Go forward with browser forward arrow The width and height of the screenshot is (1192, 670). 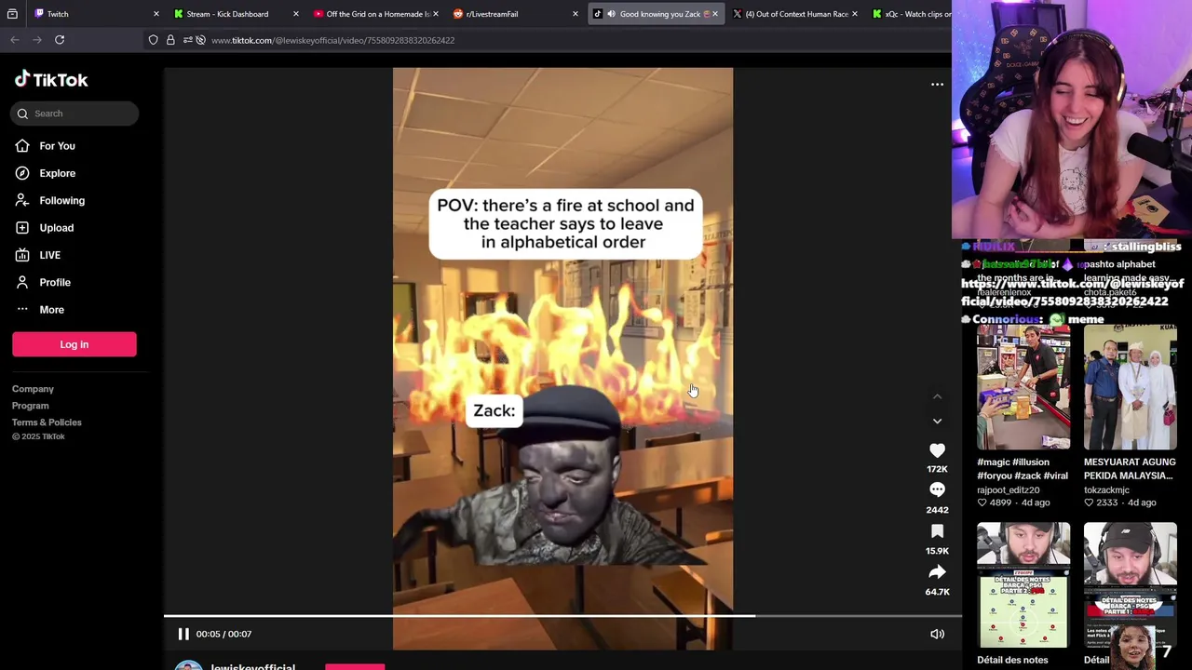[x=36, y=40]
